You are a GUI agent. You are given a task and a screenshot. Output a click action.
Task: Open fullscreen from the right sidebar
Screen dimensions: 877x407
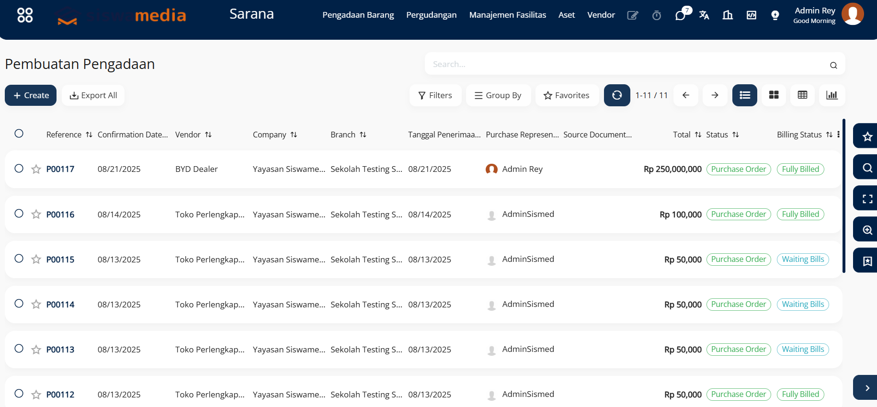coord(867,199)
